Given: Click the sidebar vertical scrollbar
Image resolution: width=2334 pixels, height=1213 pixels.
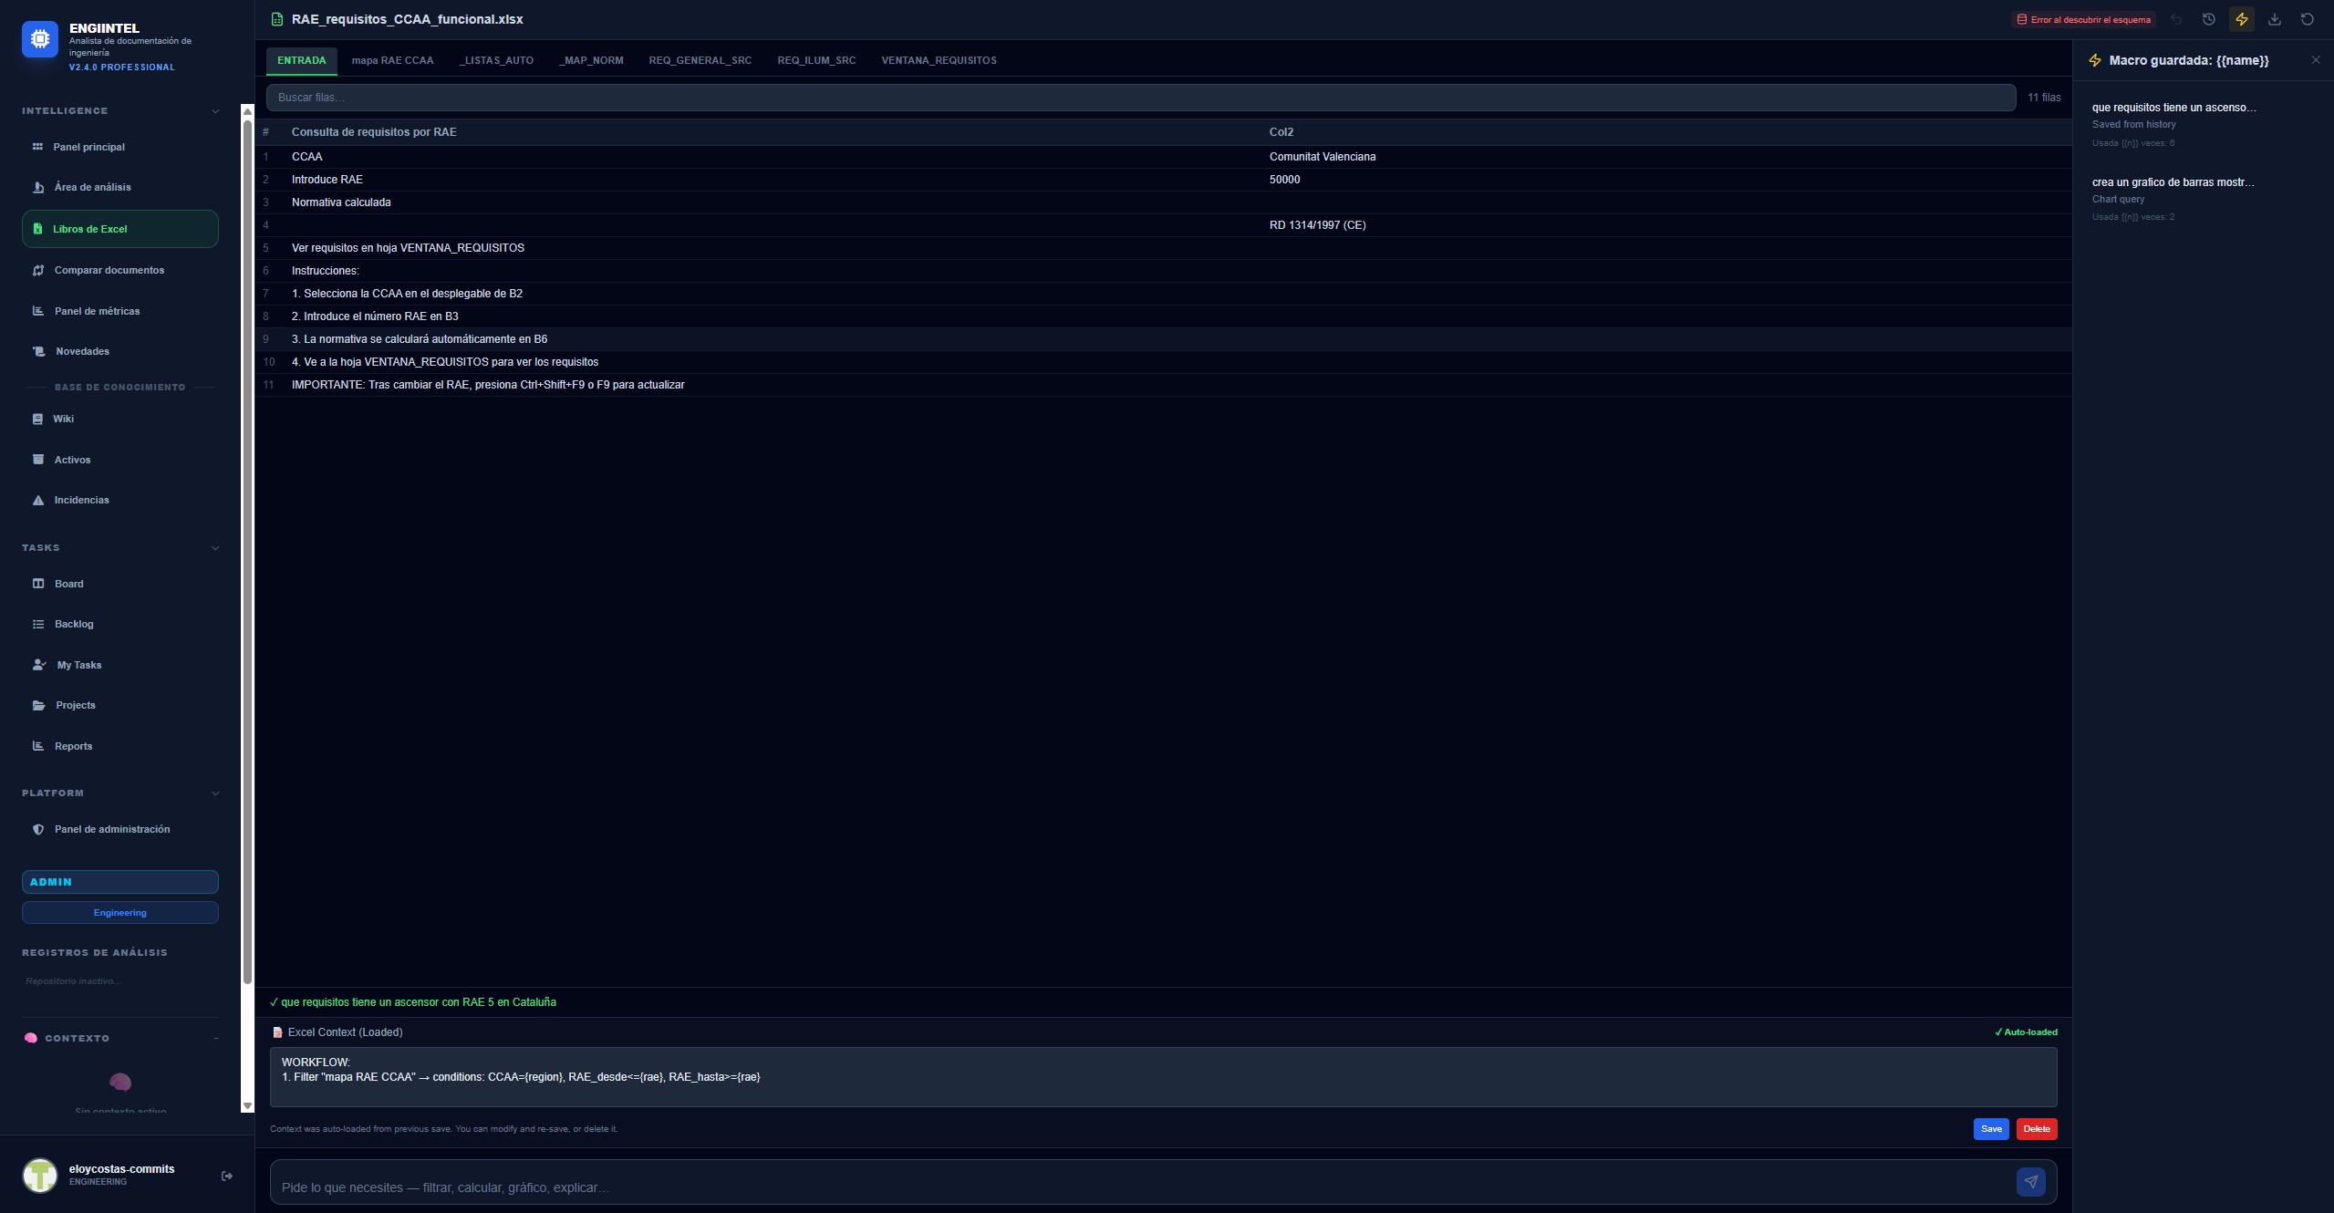Looking at the screenshot, I should pyautogui.click(x=247, y=551).
